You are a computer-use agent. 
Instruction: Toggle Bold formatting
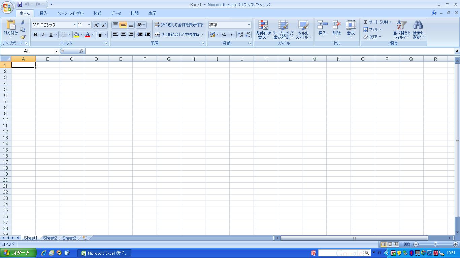click(x=35, y=35)
